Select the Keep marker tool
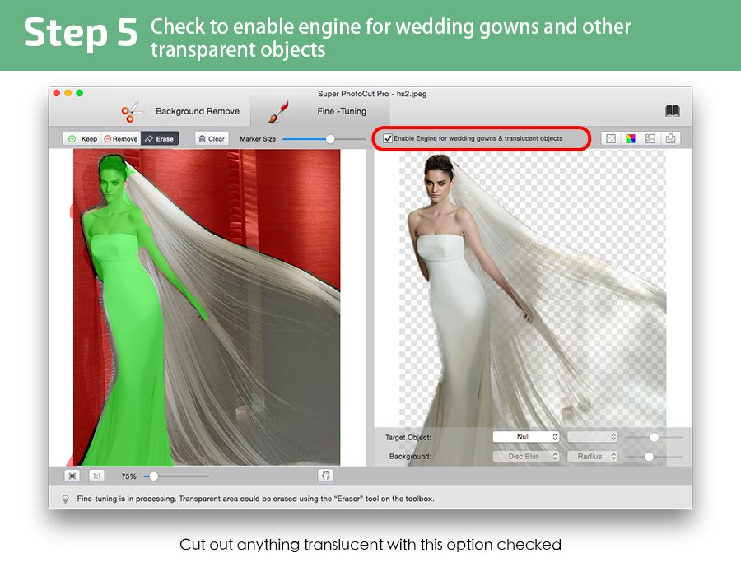Viewport: 741px width, 576px height. (82, 138)
